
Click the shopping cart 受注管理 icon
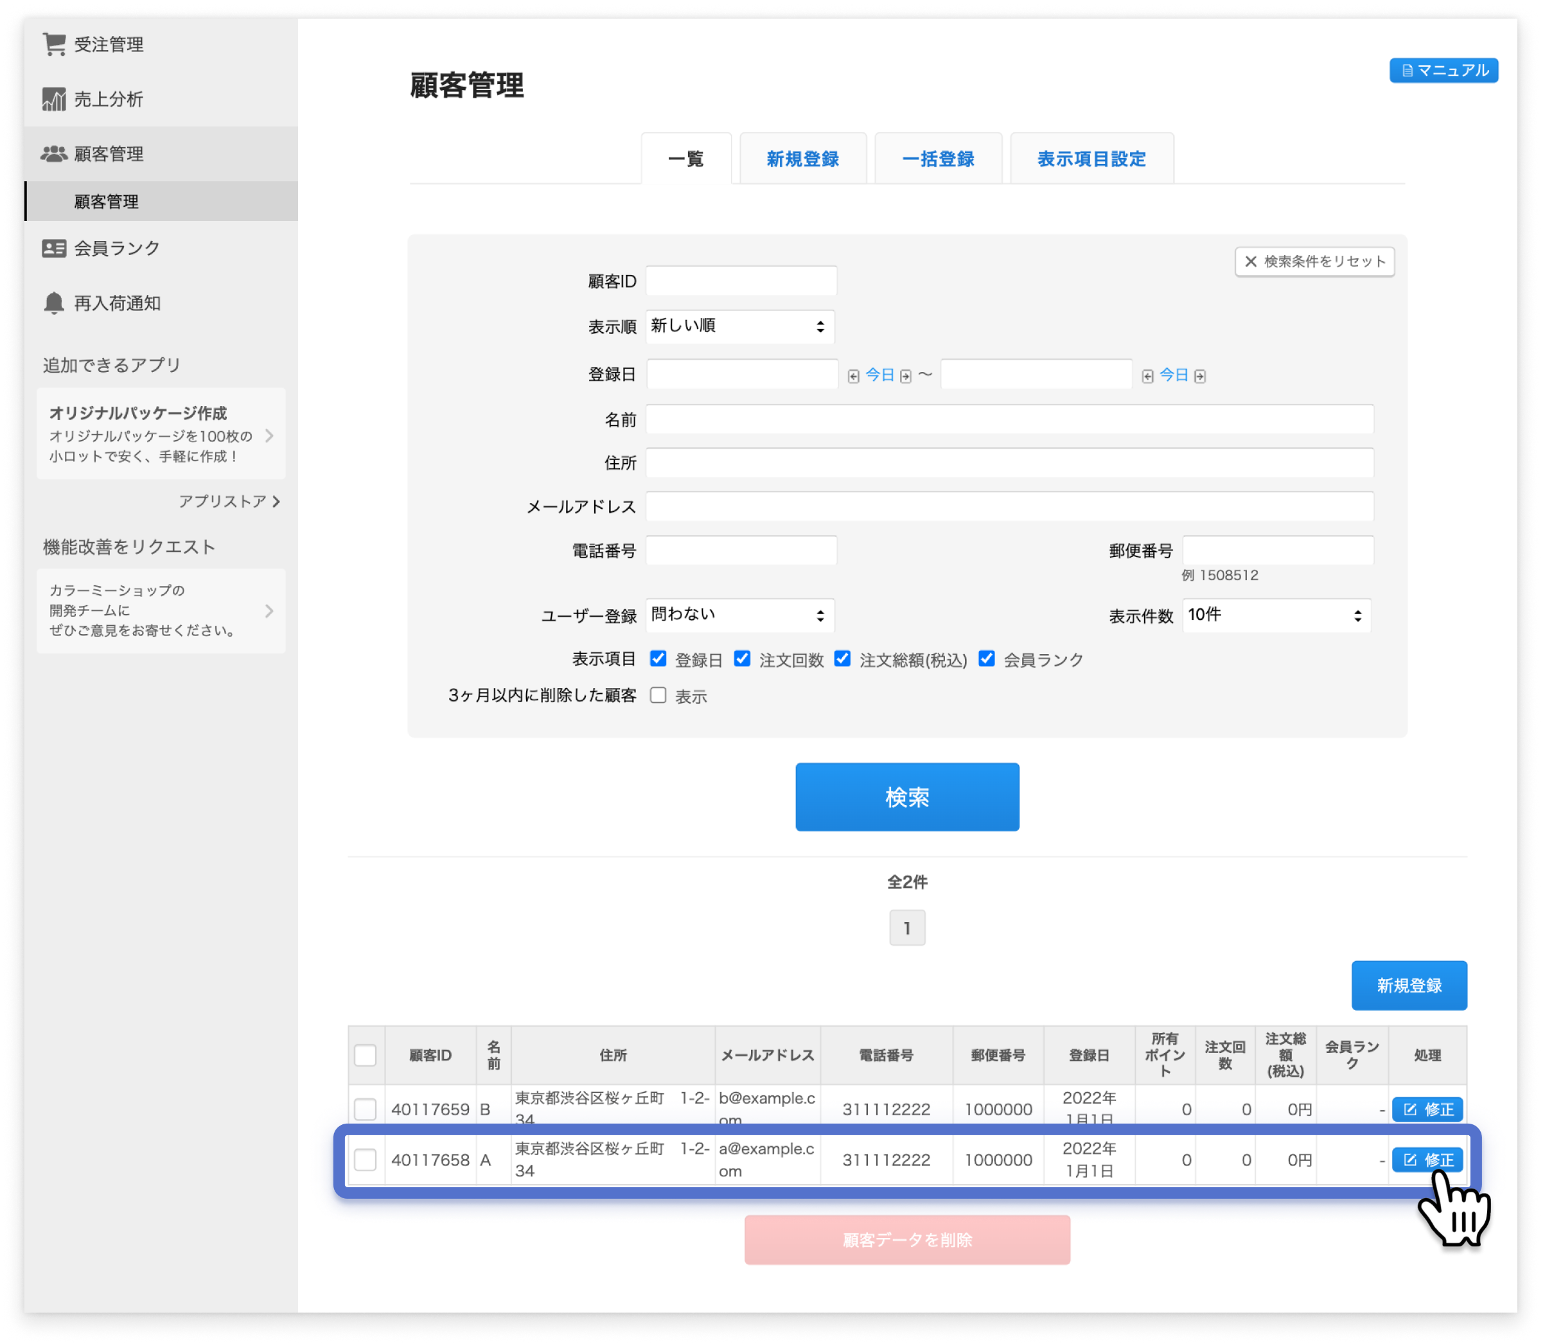[x=54, y=44]
